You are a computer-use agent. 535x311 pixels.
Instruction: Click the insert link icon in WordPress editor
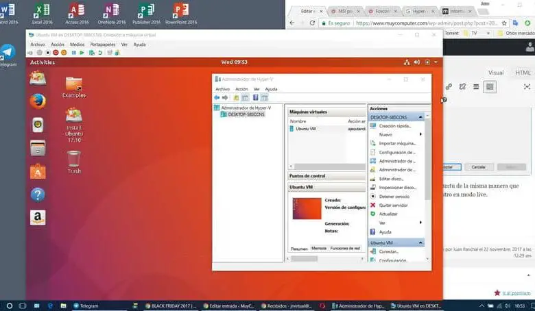pyautogui.click(x=449, y=87)
